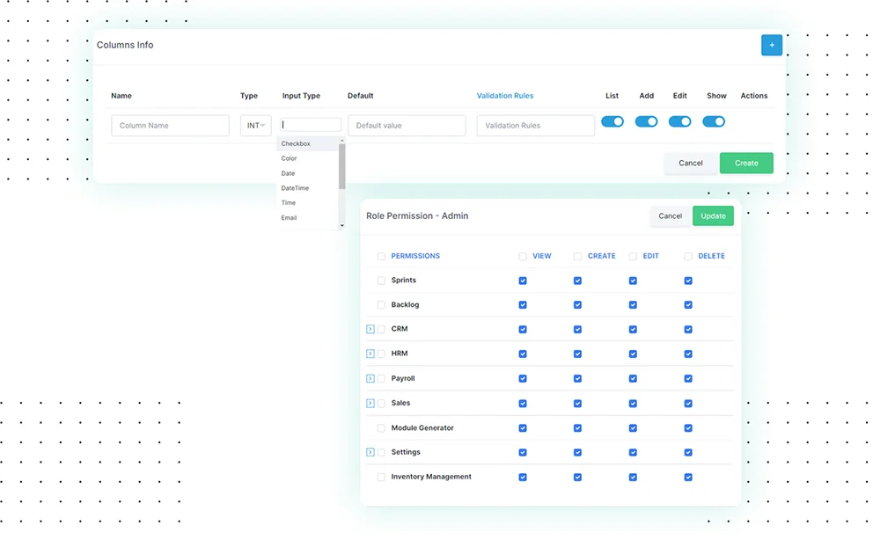This screenshot has height=540, width=880.
Task: Expand the CRM permissions row
Action: [370, 329]
